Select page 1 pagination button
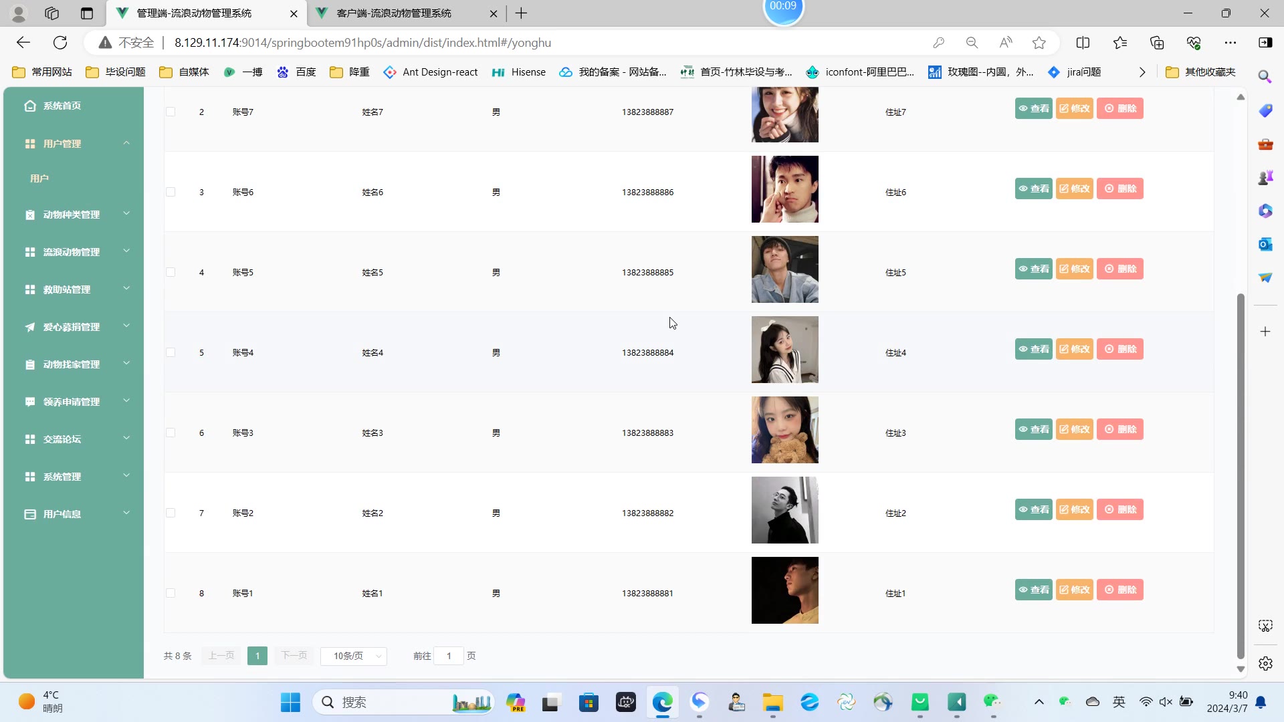This screenshot has width=1284, height=722. pyautogui.click(x=257, y=656)
